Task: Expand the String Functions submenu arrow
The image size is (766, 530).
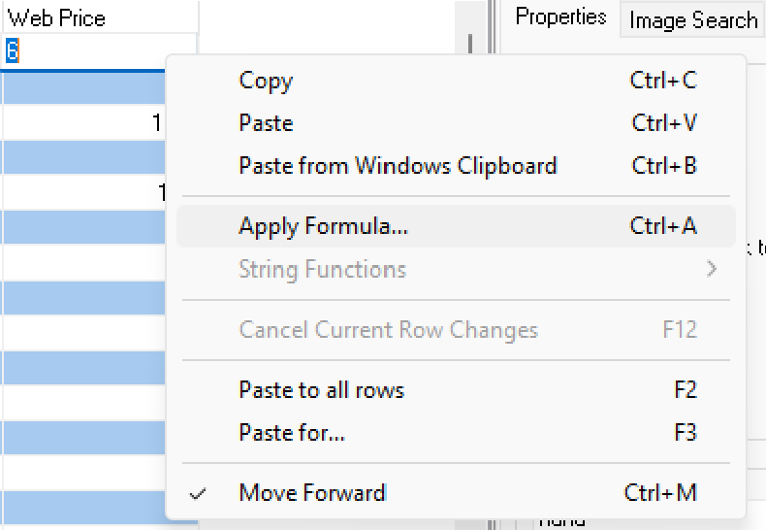Action: pyautogui.click(x=712, y=269)
